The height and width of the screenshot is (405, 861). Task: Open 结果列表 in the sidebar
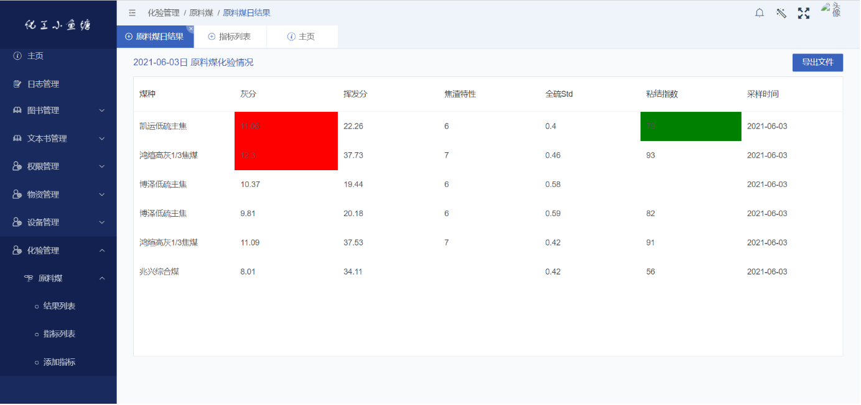pos(59,306)
